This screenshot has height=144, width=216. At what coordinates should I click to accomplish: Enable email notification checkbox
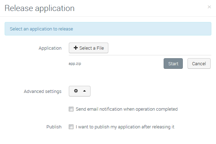(x=71, y=109)
